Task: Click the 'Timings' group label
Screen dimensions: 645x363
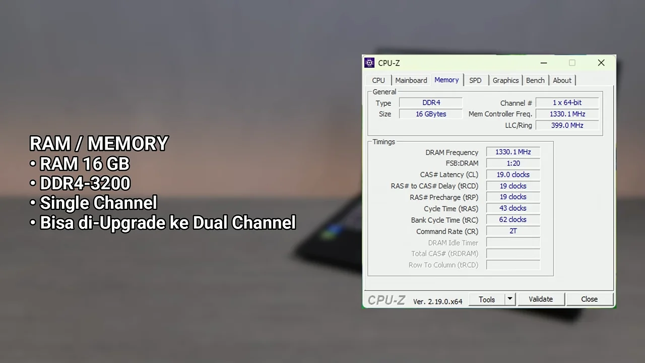Action: pyautogui.click(x=384, y=142)
